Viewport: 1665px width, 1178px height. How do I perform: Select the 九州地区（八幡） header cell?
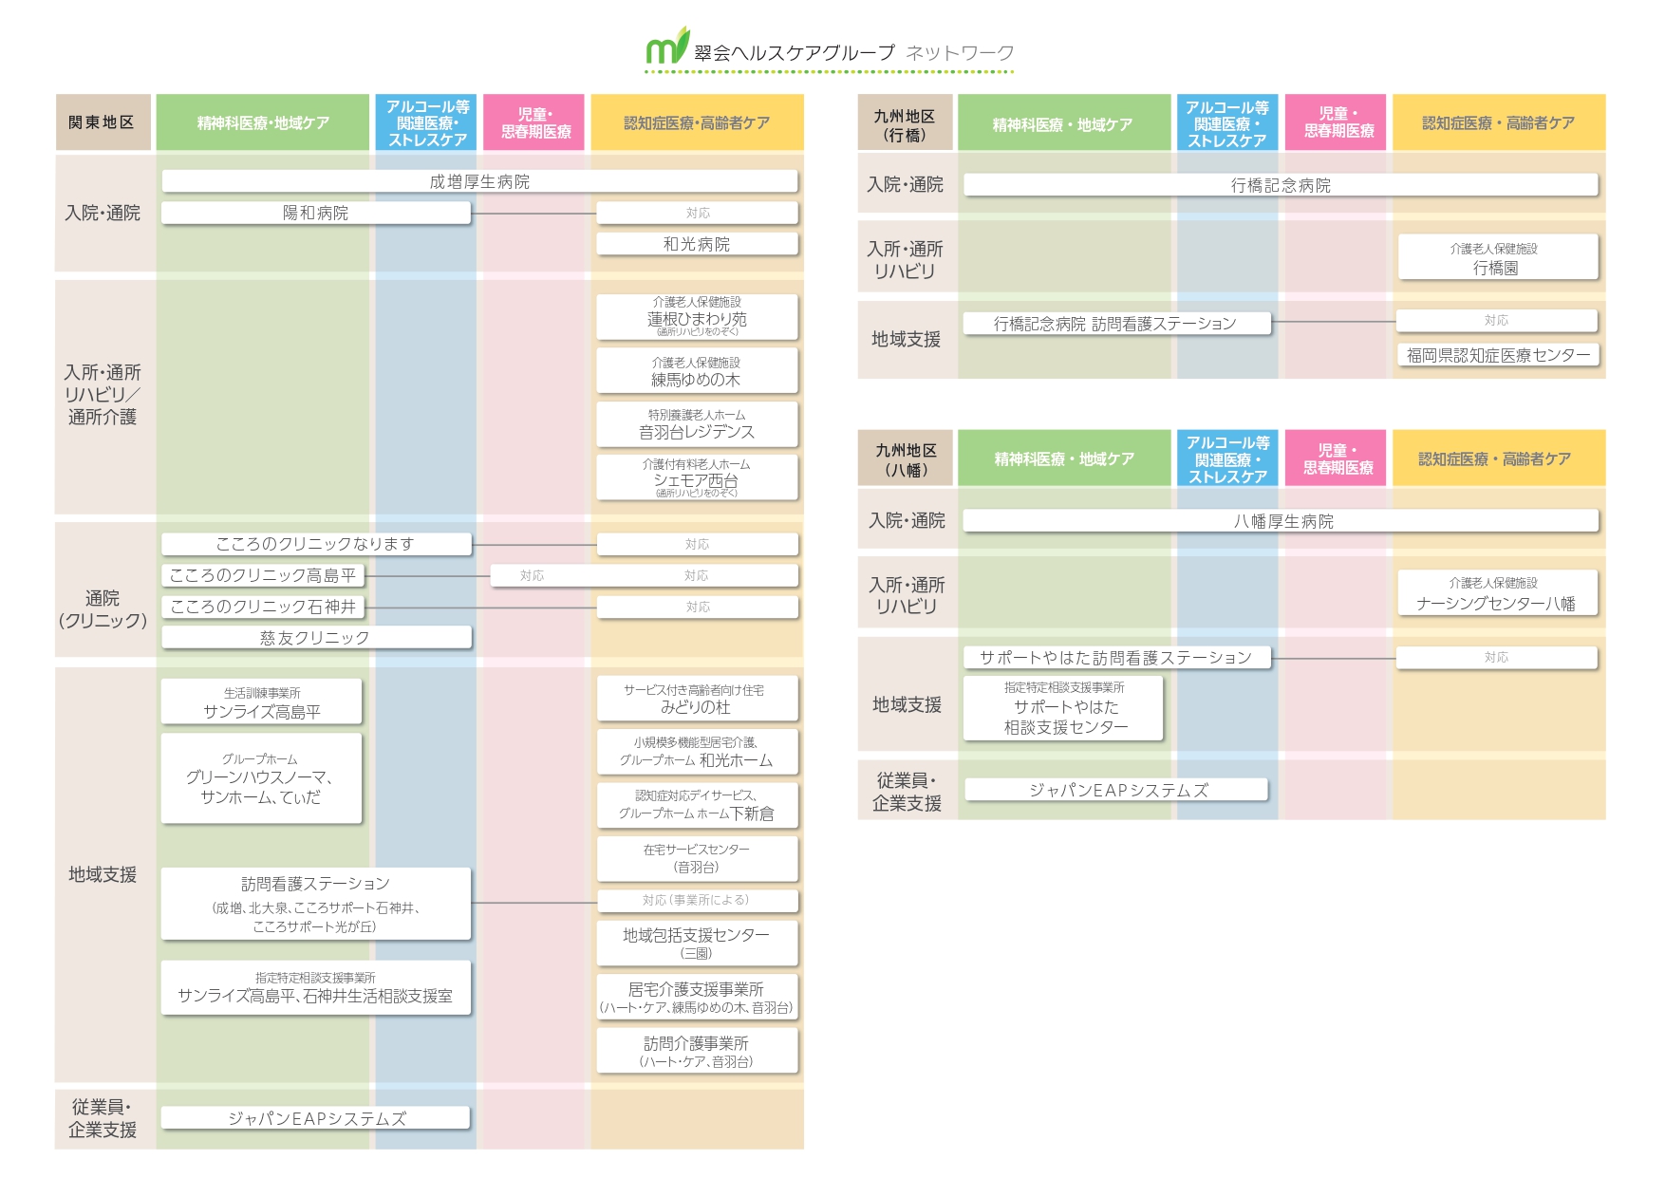coord(905,459)
